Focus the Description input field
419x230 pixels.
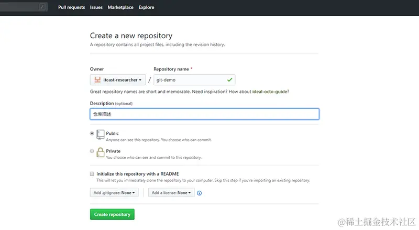204,114
